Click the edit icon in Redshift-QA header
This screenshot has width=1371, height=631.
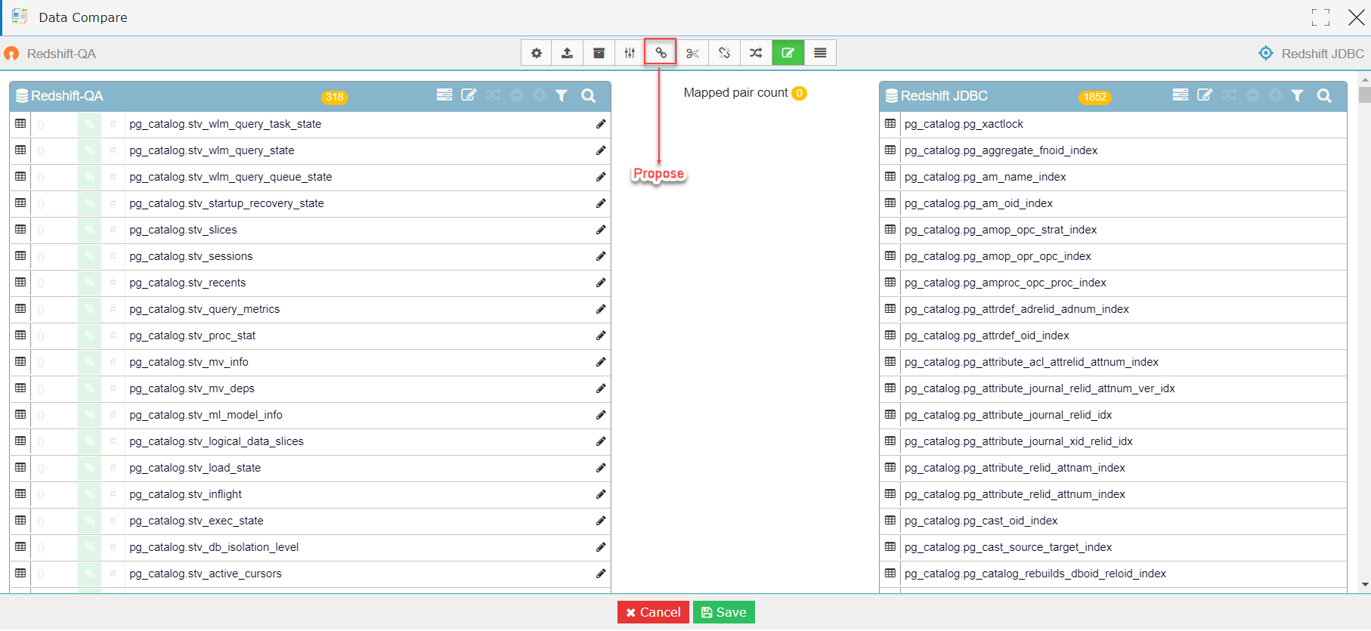pyautogui.click(x=469, y=95)
